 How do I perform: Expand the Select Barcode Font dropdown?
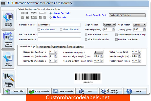tap(127, 15)
